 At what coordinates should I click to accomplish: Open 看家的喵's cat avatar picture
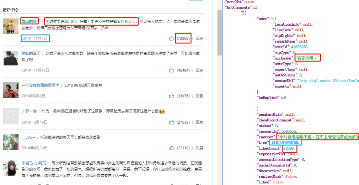[x=10, y=26]
